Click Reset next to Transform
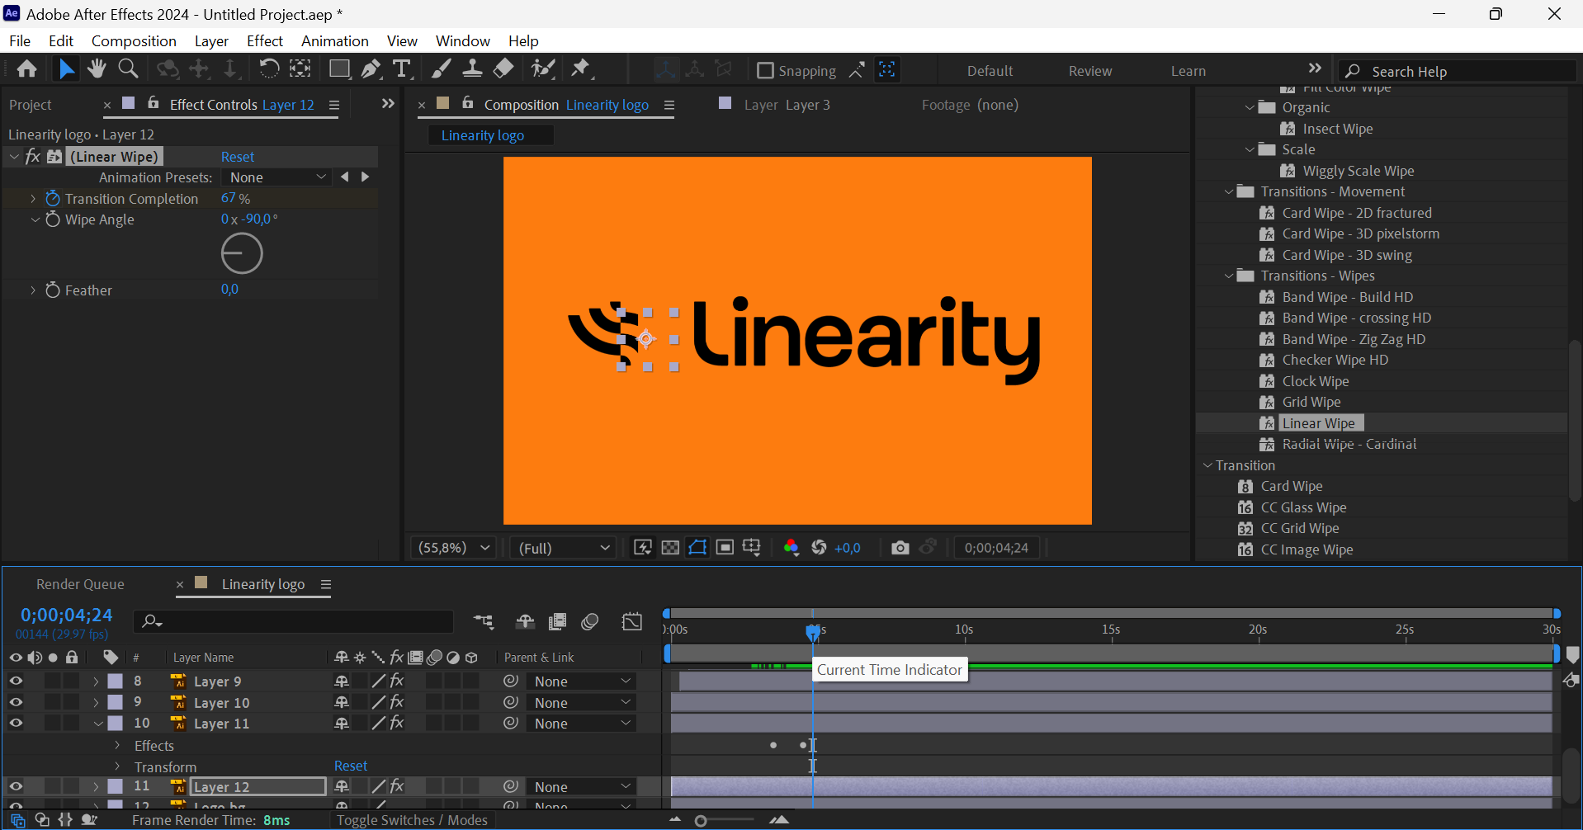The image size is (1583, 830). pos(351,766)
